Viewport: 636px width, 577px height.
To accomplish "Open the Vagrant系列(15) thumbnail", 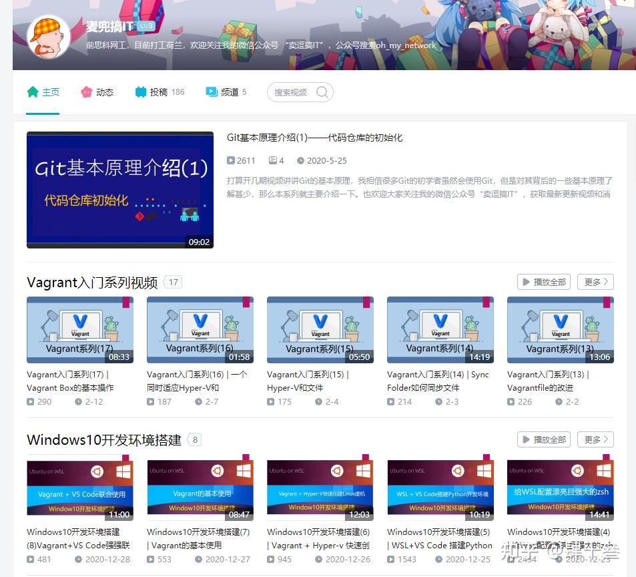I will tap(320, 330).
